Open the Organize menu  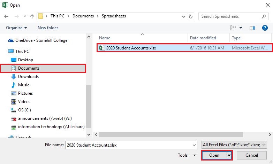(x=16, y=28)
